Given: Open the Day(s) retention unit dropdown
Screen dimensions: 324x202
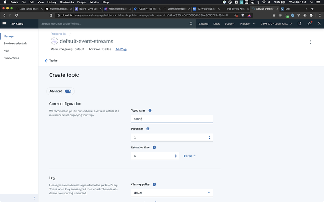Looking at the screenshot, I should point(190,156).
